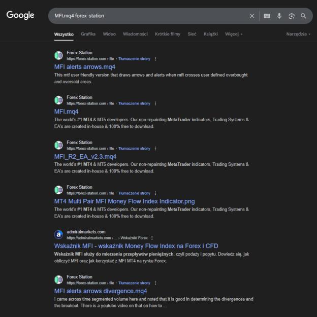
Task: Click the magnifier search icon
Action: click(x=303, y=16)
